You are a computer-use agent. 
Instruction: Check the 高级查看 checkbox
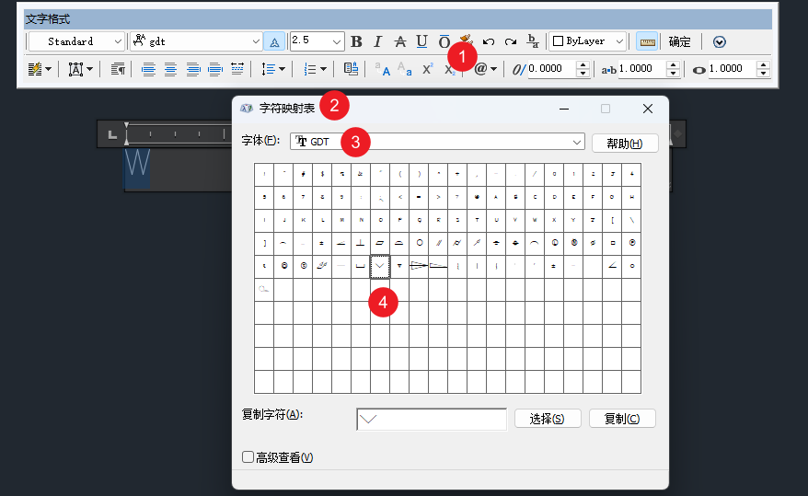[248, 457]
